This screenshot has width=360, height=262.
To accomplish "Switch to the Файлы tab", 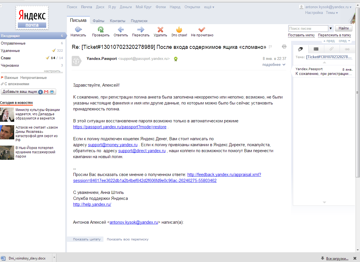I will tap(98, 21).
